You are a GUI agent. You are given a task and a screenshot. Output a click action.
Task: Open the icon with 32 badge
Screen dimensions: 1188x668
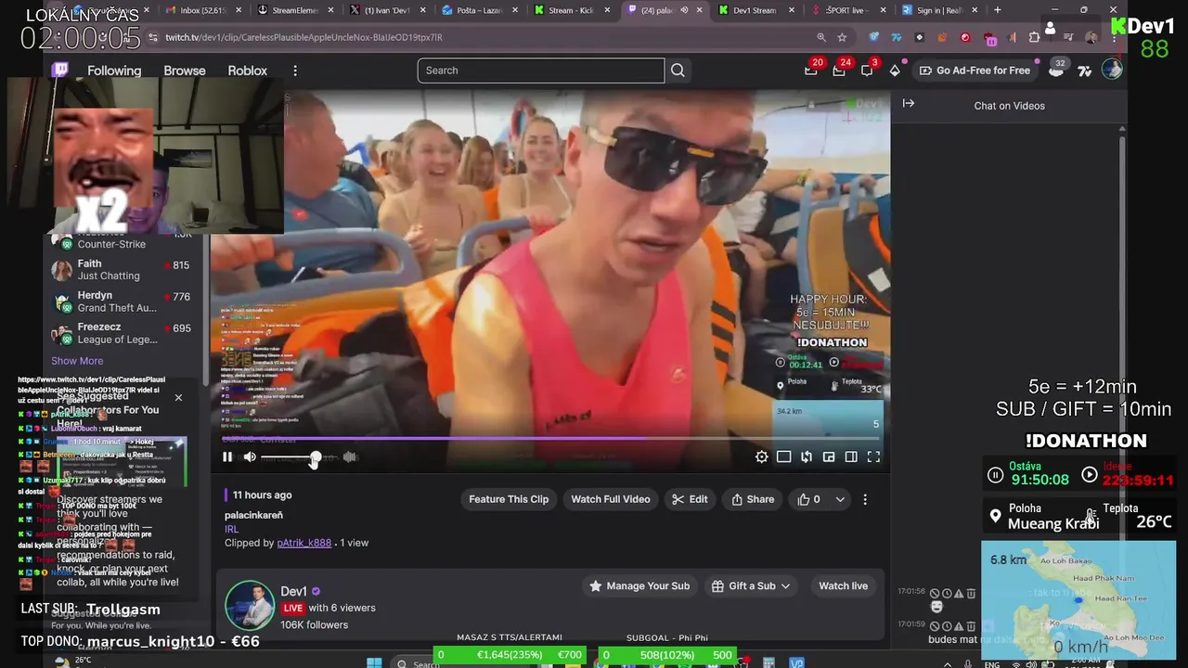(x=1057, y=70)
